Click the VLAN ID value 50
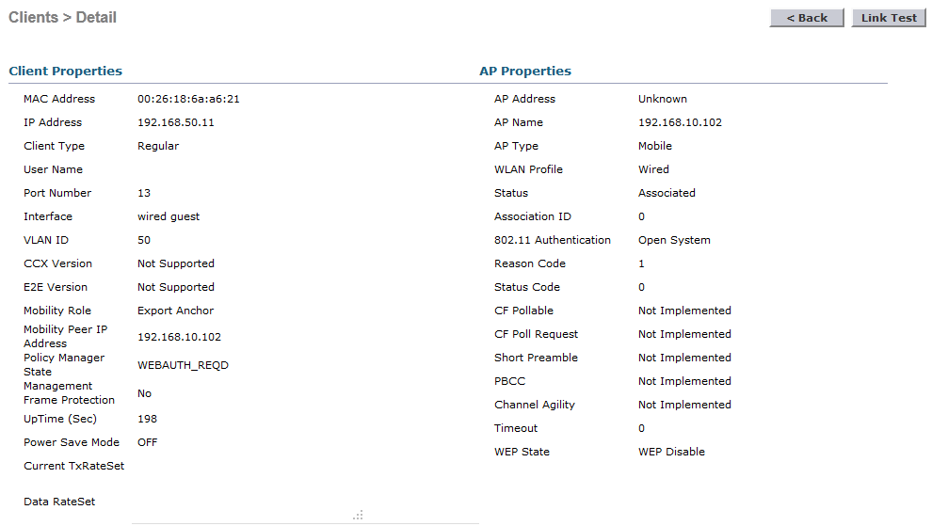Viewport: 932px width, 526px height. [x=144, y=240]
